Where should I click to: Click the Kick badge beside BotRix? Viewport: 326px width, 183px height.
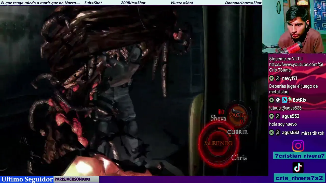(271, 100)
